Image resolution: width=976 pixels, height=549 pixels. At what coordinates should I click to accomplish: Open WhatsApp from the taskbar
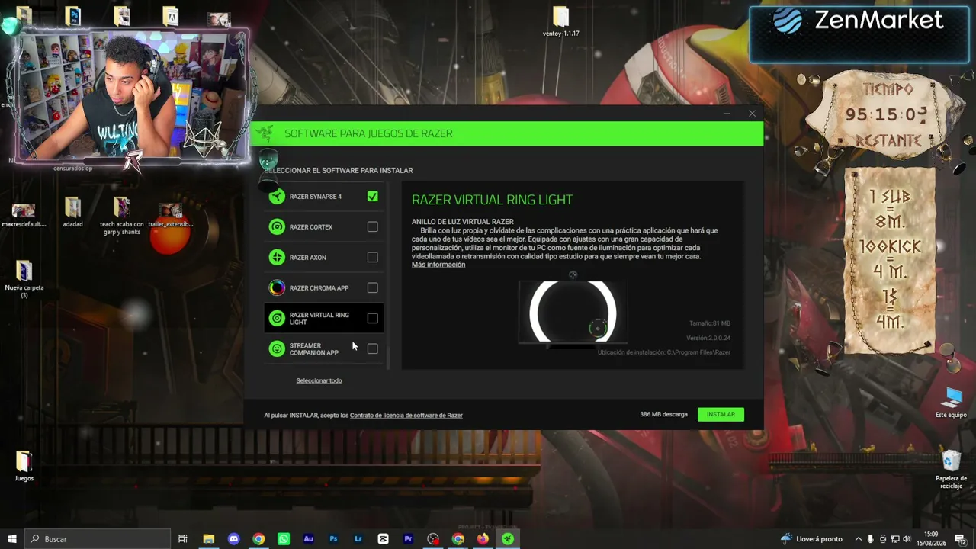[x=284, y=539]
